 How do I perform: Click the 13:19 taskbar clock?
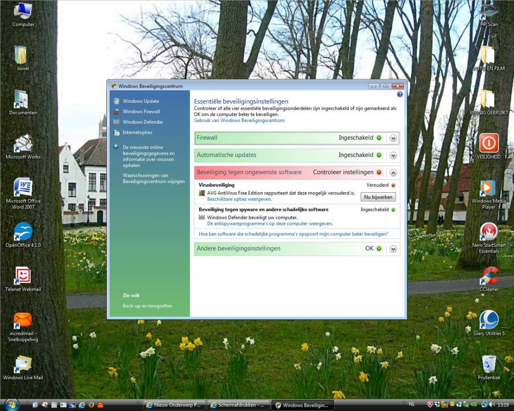tap(503, 404)
